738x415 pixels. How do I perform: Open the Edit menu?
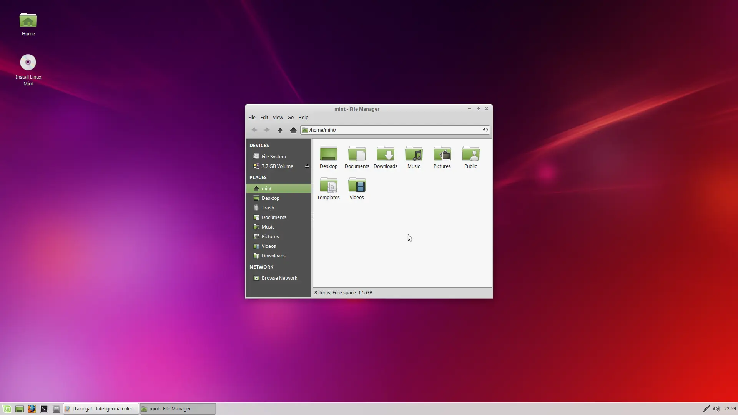pos(264,118)
